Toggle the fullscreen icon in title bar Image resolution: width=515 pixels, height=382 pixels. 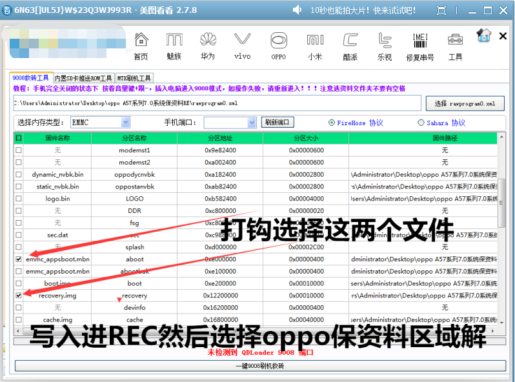pyautogui.click(x=441, y=10)
